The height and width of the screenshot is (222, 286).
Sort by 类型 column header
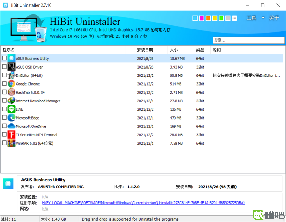pos(202,50)
